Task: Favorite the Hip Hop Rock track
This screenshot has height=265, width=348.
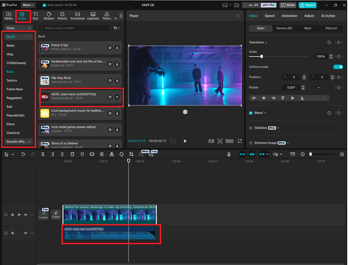Action: click(110, 81)
